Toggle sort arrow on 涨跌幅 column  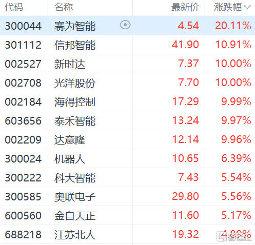(x=247, y=7)
